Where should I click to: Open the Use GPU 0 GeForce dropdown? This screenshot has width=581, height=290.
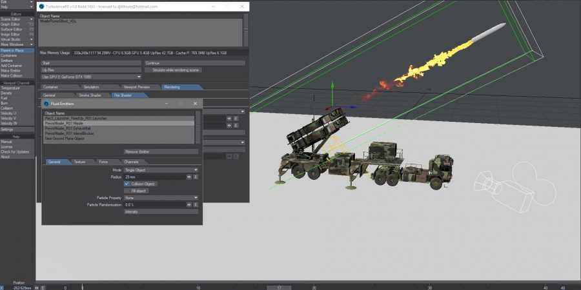coord(91,76)
